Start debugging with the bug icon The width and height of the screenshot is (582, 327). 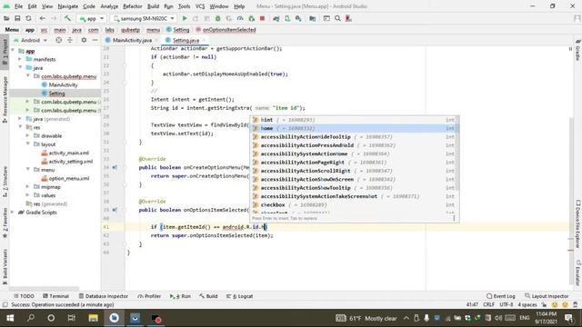click(218, 18)
